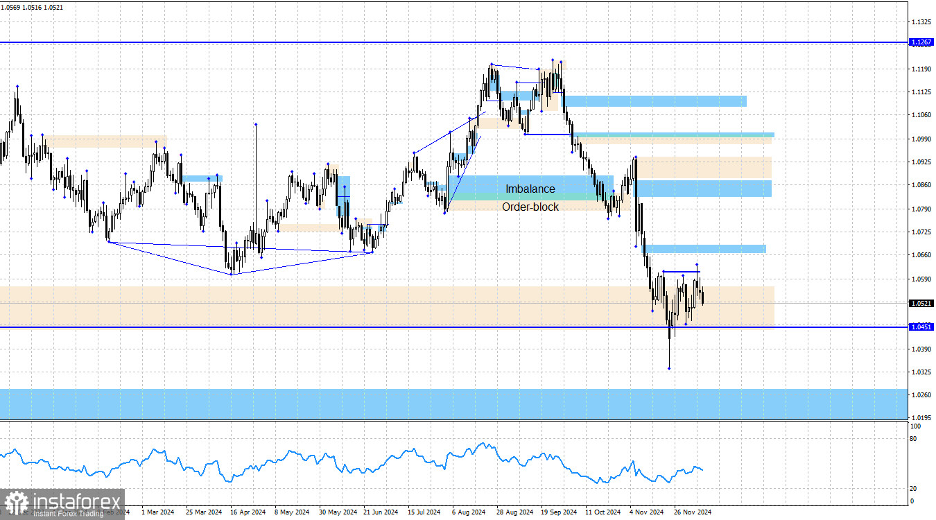Click the 25 Mar 2024 date label

(x=204, y=512)
